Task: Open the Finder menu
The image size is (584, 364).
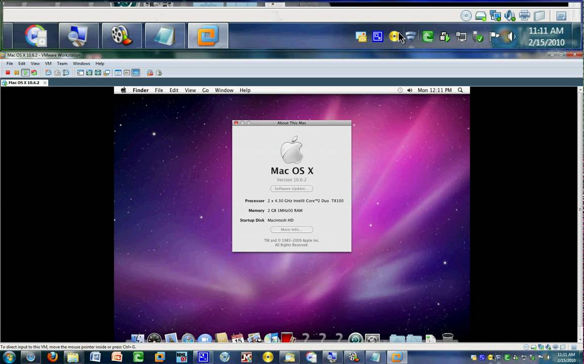Action: [x=140, y=90]
